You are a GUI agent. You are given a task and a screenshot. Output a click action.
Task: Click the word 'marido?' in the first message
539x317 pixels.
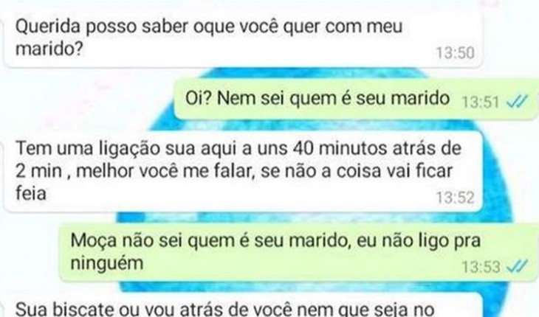[49, 49]
